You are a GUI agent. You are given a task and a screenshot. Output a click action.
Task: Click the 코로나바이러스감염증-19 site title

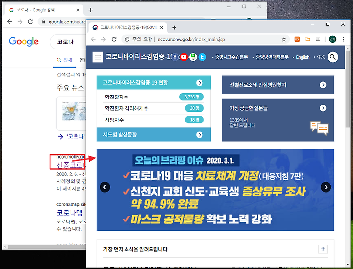(x=138, y=57)
